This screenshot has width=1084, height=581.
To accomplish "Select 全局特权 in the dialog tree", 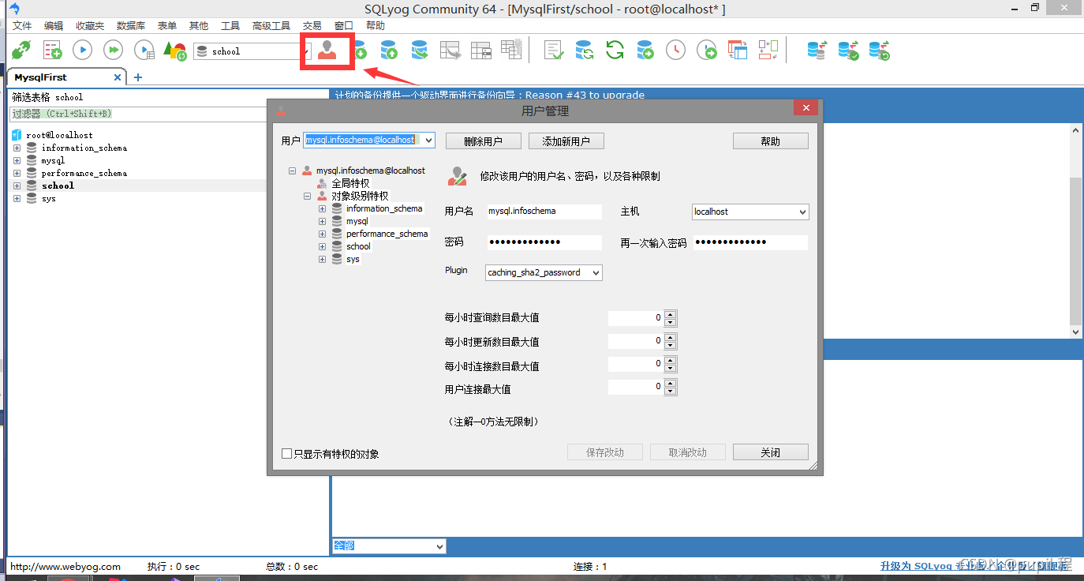I will click(x=349, y=183).
